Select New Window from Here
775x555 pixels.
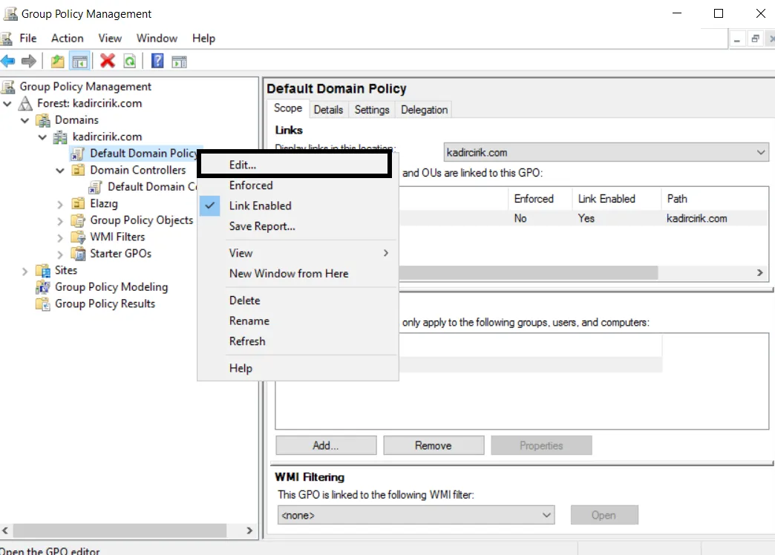298,273
